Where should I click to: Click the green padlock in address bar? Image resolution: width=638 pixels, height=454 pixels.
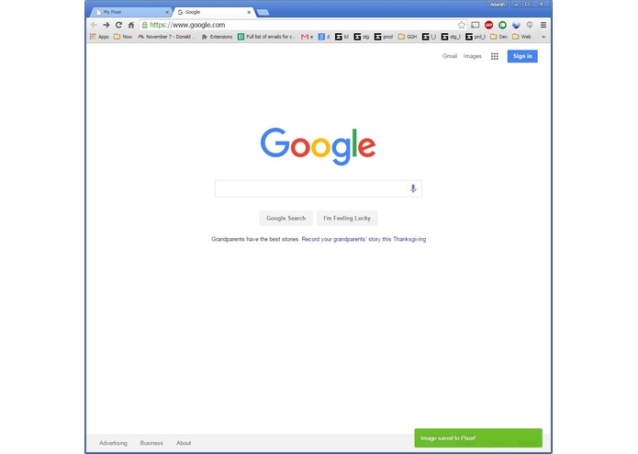(x=144, y=25)
